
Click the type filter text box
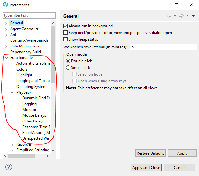[x=29, y=15]
